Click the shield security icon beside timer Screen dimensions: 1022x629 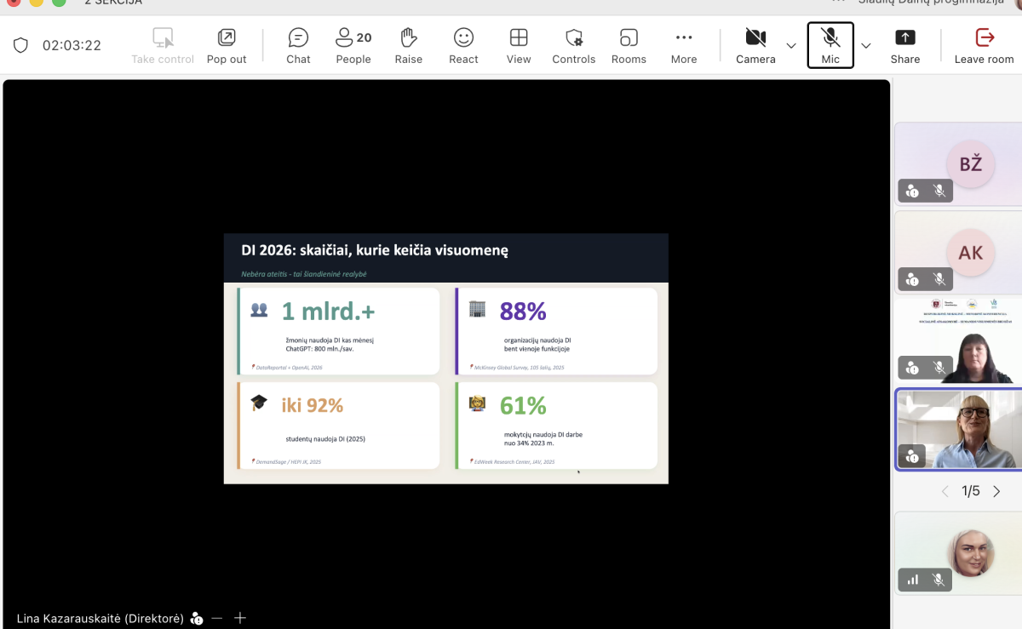21,46
